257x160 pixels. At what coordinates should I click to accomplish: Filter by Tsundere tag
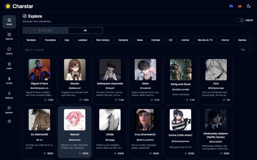pos(50,40)
